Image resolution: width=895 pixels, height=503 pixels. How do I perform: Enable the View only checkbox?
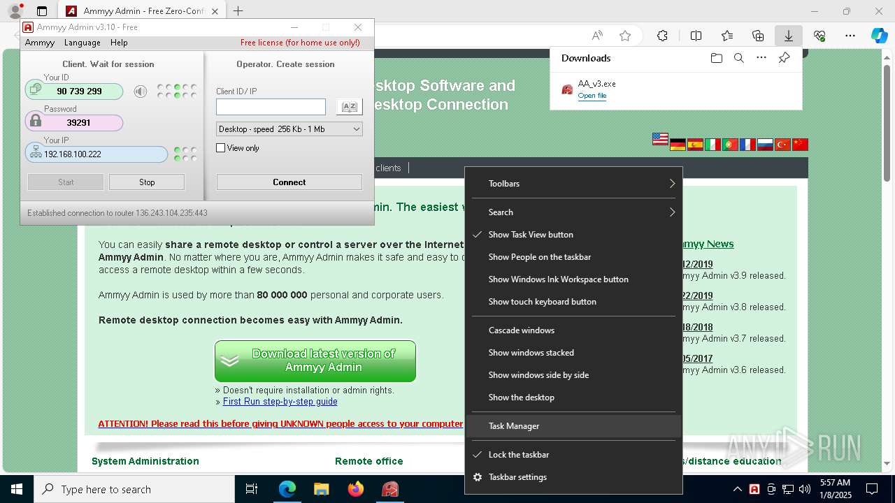[221, 148]
